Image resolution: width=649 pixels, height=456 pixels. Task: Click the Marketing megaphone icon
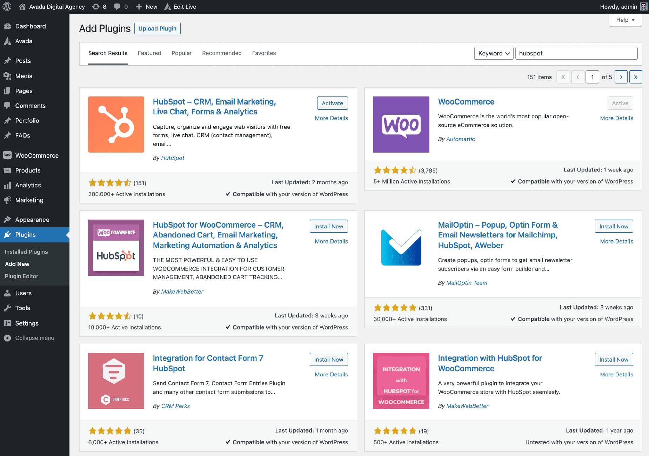(x=7, y=200)
